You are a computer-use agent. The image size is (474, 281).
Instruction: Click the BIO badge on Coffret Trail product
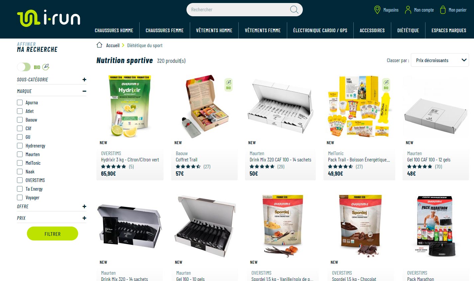pos(228,85)
